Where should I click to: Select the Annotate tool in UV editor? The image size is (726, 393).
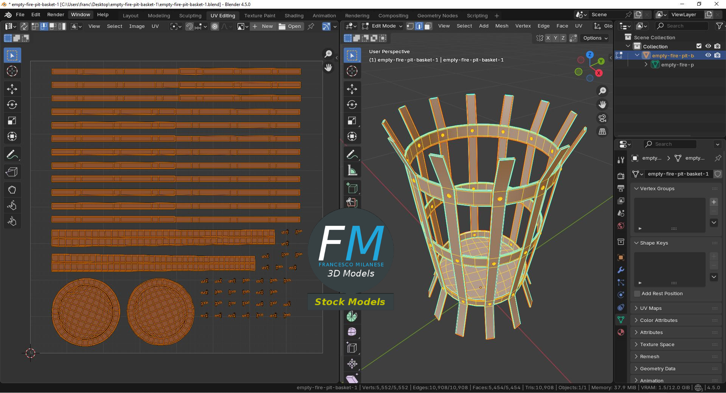(12, 155)
